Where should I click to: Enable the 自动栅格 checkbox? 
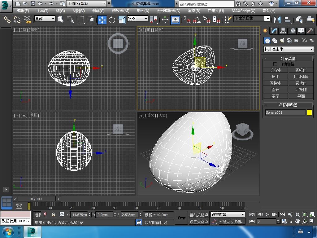click(x=275, y=64)
